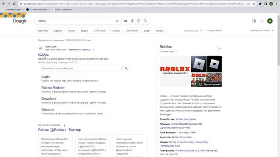The height and width of the screenshot is (157, 280).
Task: Open the Chrome extensions puzzle icon
Action: coord(260,4)
